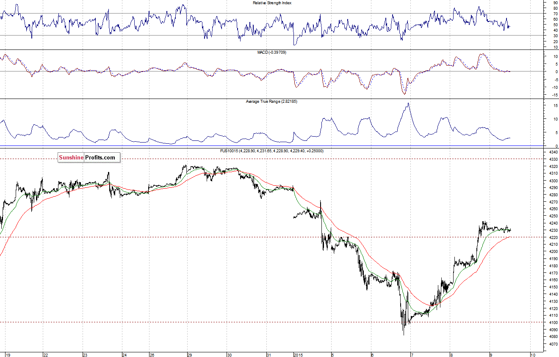The width and height of the screenshot is (559, 357).
Task: Click the 15 label on ATR axis
Action: 555,106
